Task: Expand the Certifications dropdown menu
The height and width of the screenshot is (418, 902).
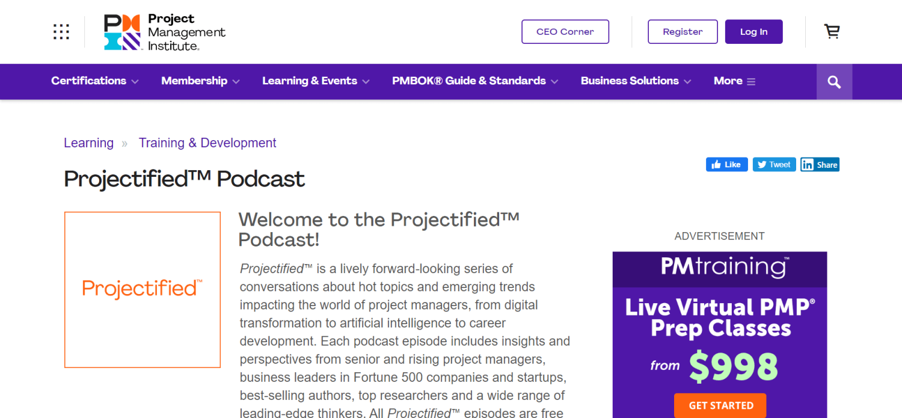Action: click(x=94, y=81)
